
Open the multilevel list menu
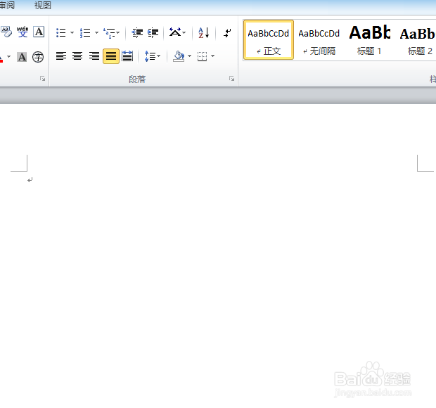pyautogui.click(x=111, y=32)
